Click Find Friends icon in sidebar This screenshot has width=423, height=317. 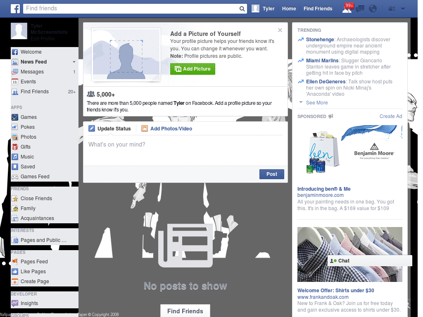(15, 92)
